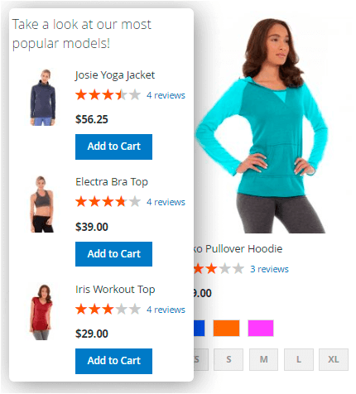Choose size XL for the hoodie
356x394 pixels.
pos(334,359)
